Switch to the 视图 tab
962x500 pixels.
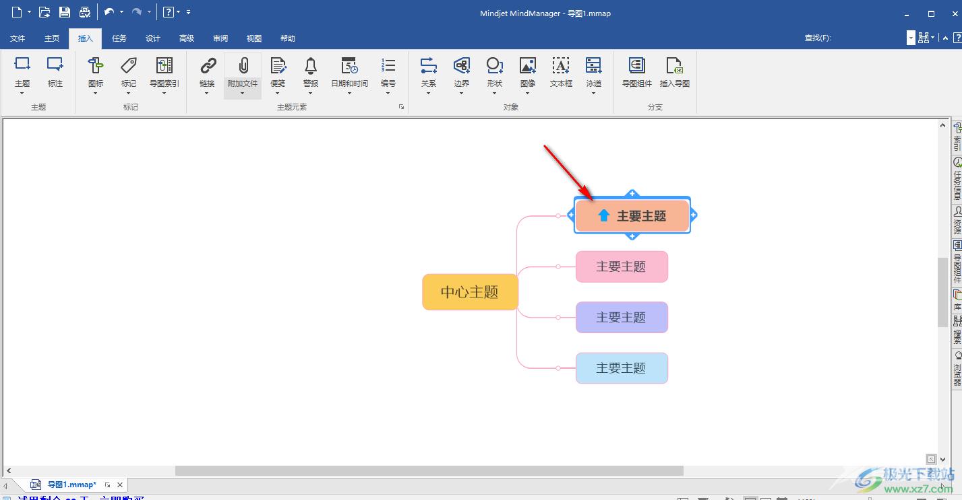click(254, 38)
